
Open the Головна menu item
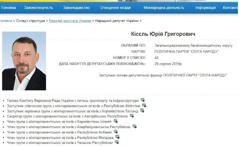(x=9, y=8)
